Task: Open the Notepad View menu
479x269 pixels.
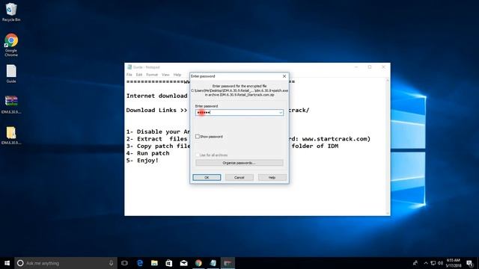Action: click(x=165, y=75)
